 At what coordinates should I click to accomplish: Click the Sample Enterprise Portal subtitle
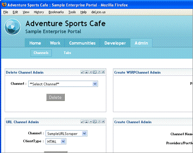click(53, 31)
